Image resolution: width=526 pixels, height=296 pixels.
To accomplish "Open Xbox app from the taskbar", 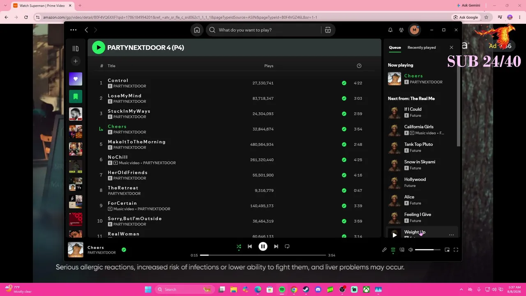I will 366,289.
